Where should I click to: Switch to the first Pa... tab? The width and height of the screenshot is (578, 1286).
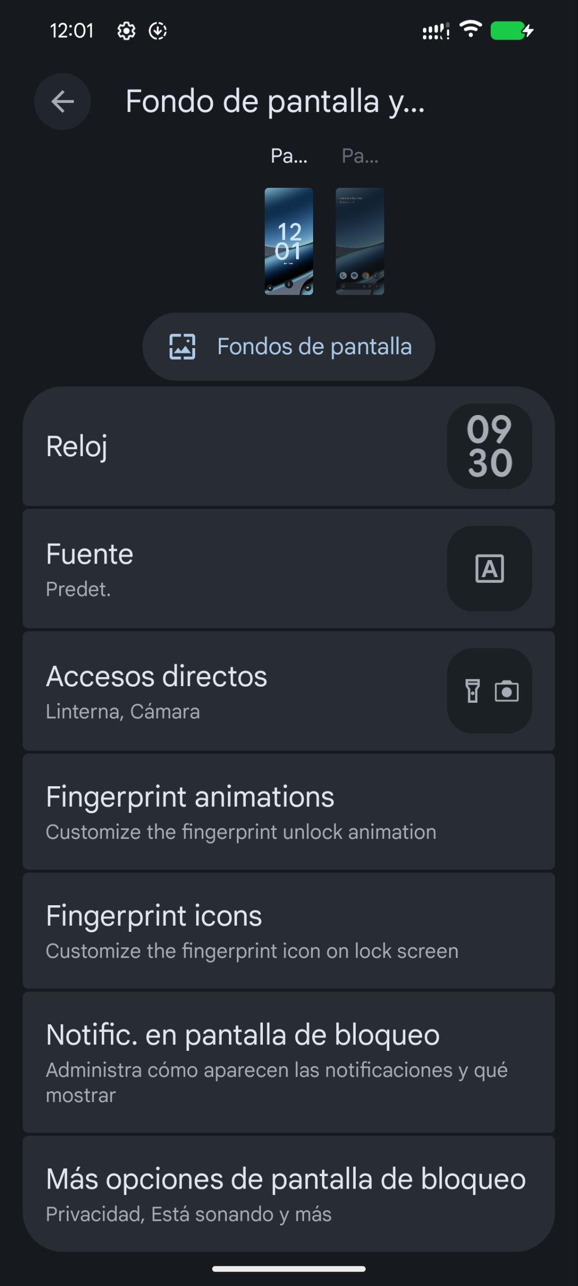coord(289,156)
